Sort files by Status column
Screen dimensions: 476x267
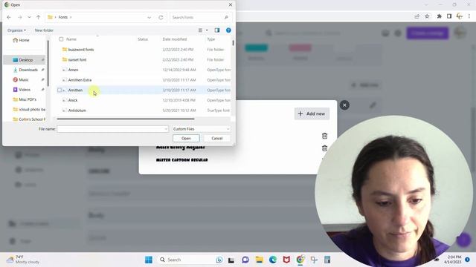tap(143, 39)
